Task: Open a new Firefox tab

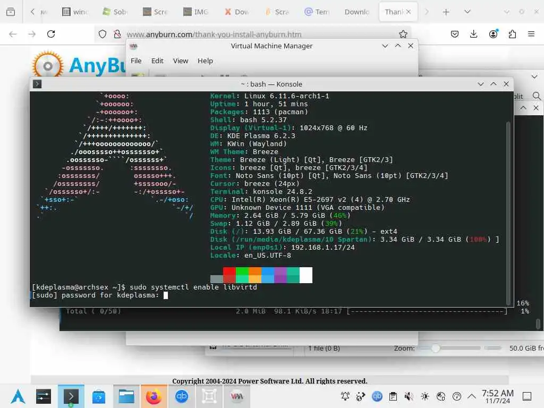Action: pyautogui.click(x=446, y=12)
